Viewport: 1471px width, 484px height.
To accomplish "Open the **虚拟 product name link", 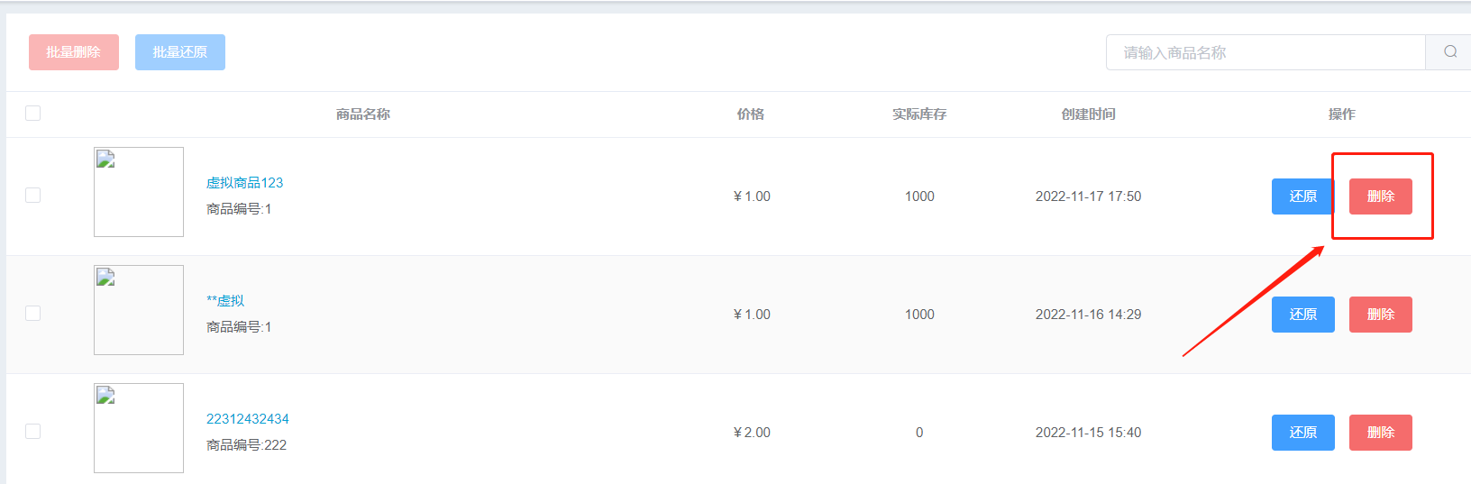I will click(225, 301).
